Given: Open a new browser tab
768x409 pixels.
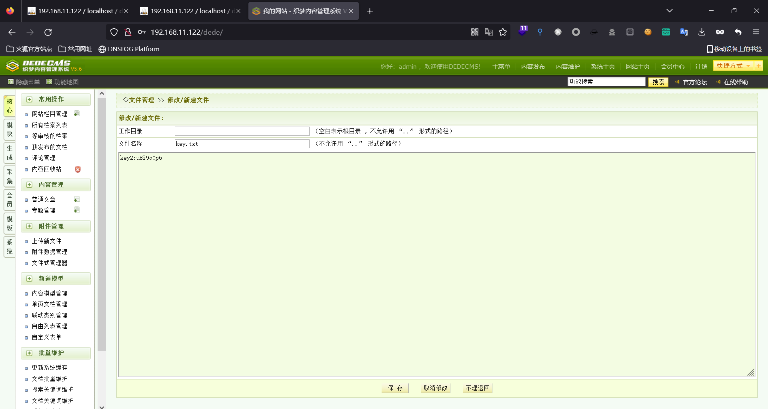Looking at the screenshot, I should point(370,11).
